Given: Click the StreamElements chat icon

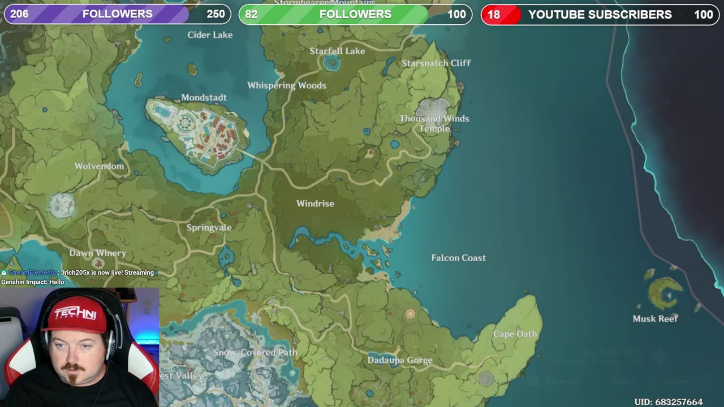Looking at the screenshot, I should (x=4, y=272).
